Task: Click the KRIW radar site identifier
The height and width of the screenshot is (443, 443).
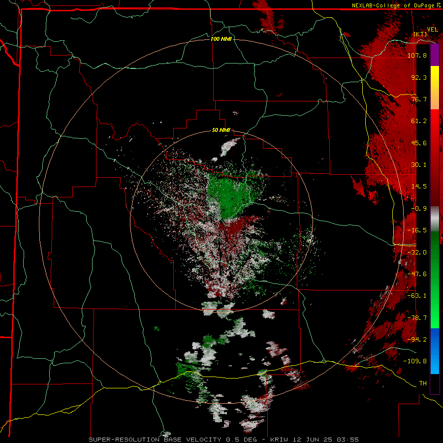Action: click(281, 440)
